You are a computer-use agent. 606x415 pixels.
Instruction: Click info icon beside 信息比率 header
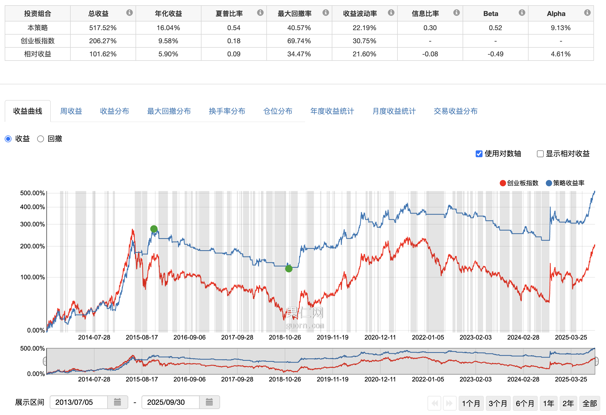click(x=456, y=13)
